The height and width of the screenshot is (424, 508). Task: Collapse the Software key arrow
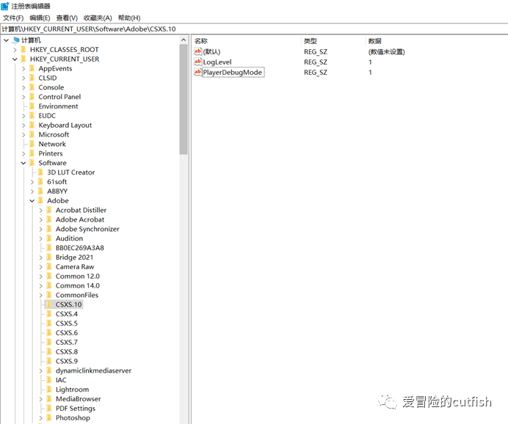[23, 163]
